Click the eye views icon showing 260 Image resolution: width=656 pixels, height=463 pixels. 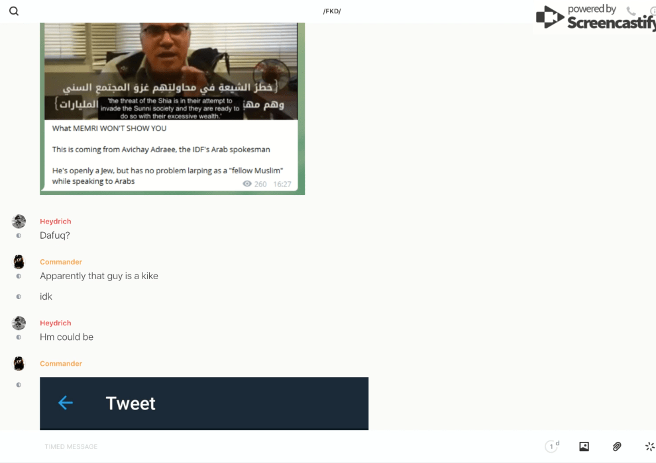tap(247, 184)
